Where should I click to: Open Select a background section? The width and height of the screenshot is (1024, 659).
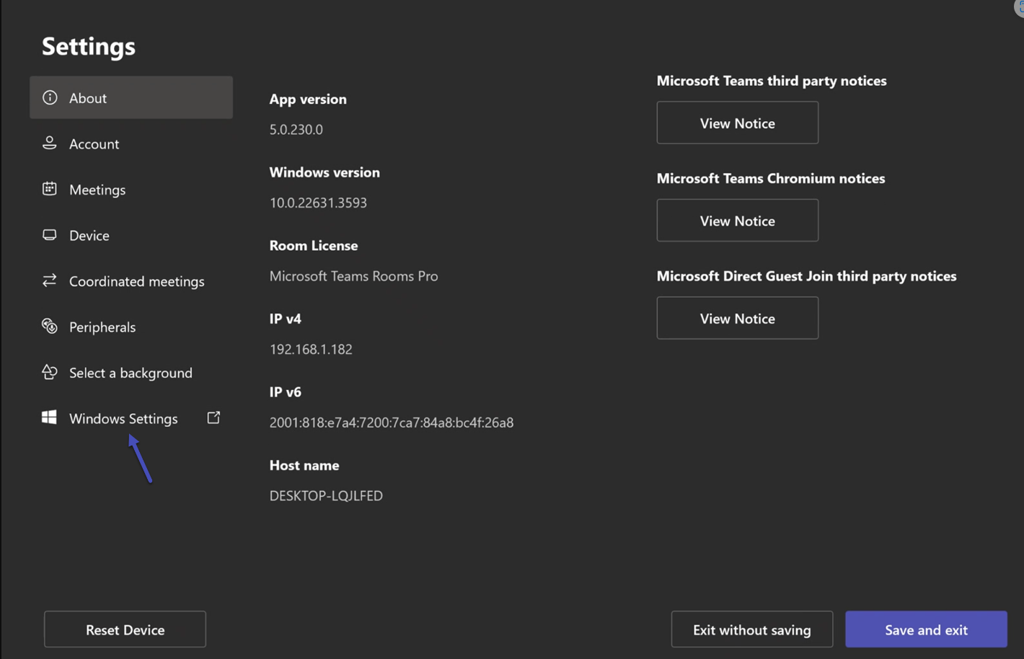(131, 373)
